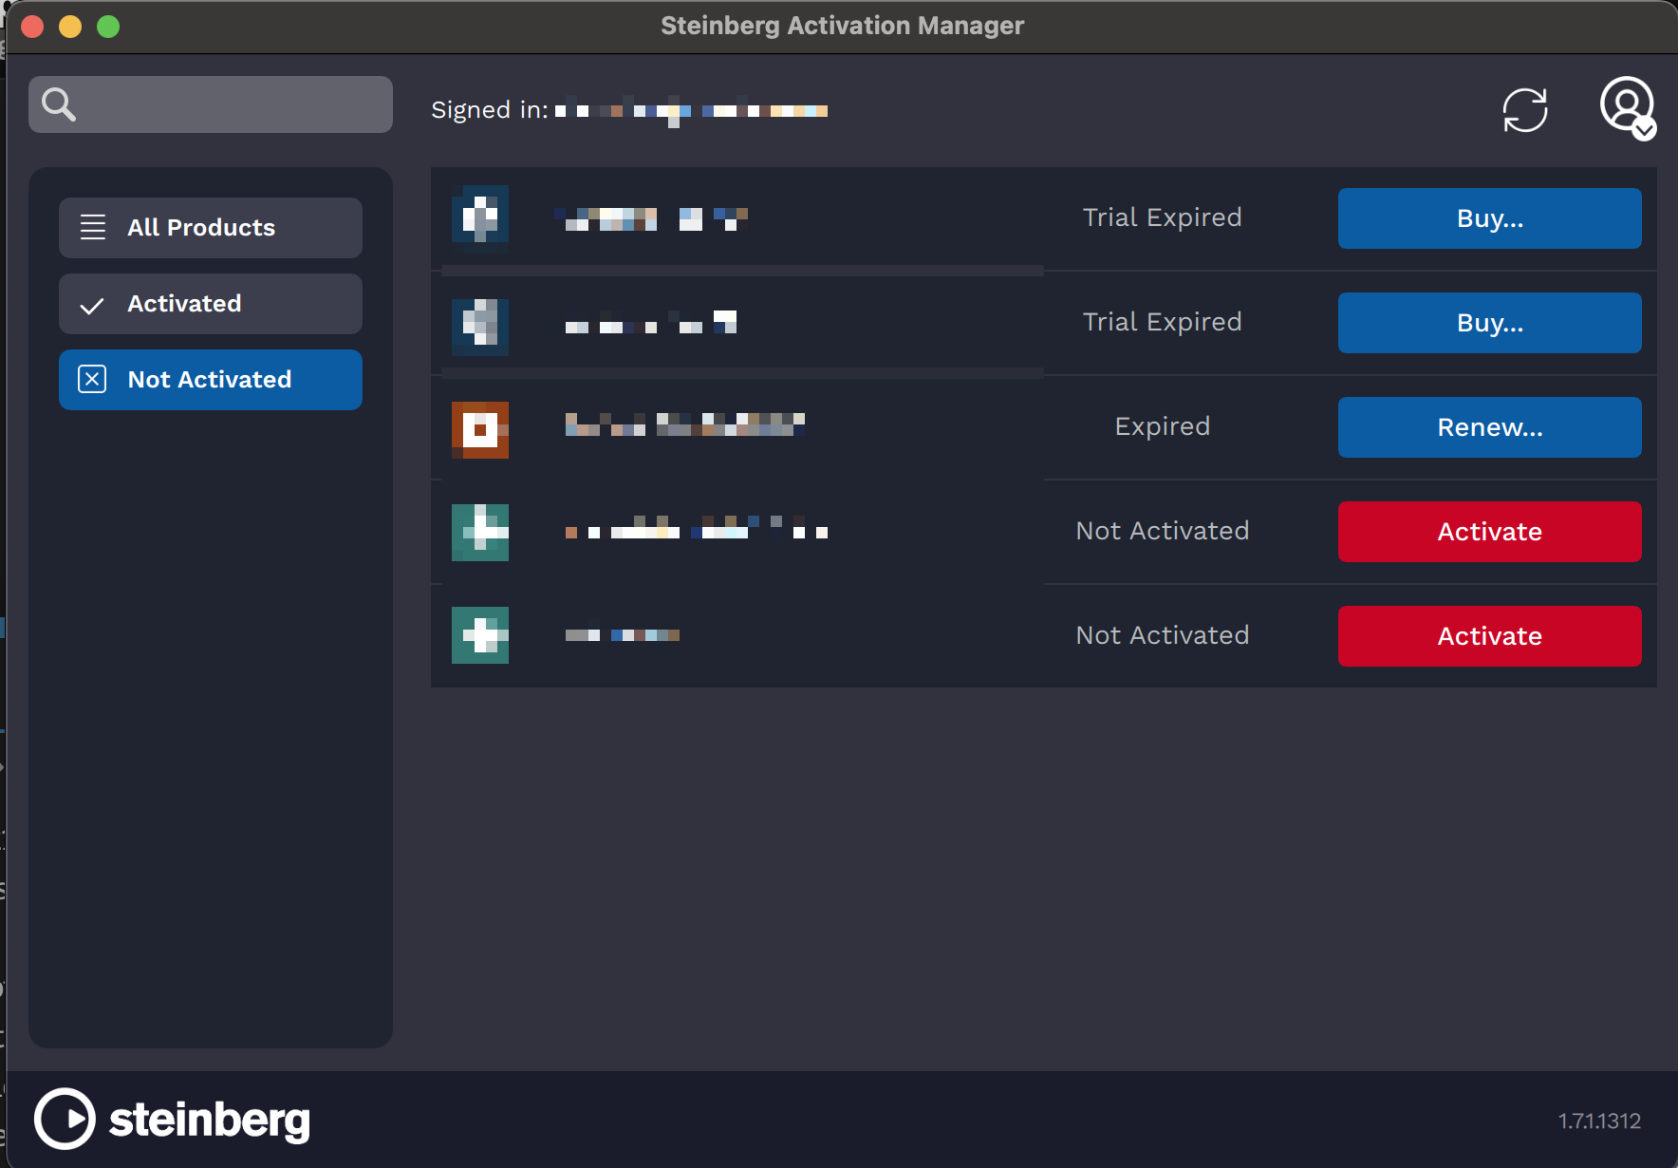The height and width of the screenshot is (1168, 1678).
Task: Click orange product icon in Expired row
Action: pyautogui.click(x=480, y=430)
